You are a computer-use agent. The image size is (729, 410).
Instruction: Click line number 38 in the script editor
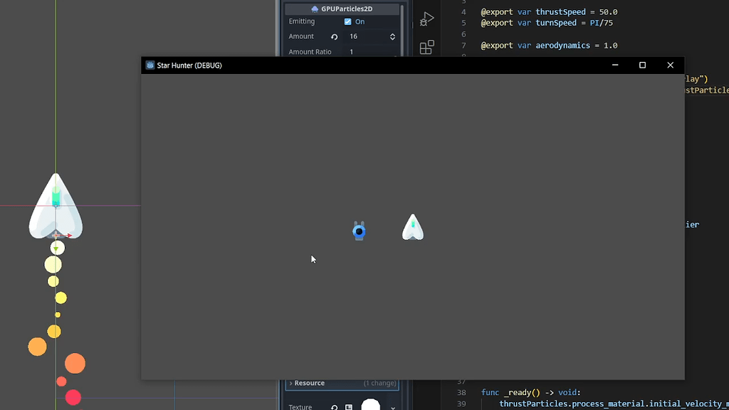(x=461, y=392)
